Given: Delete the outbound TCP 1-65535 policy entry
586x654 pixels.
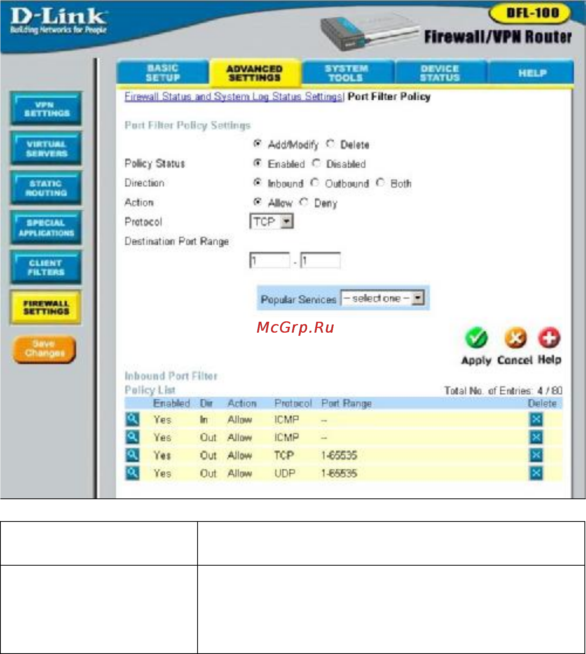Looking at the screenshot, I should (x=536, y=455).
